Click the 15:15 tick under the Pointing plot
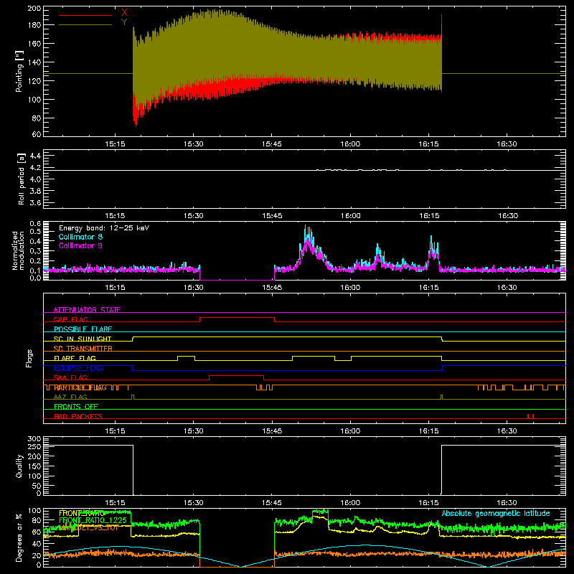 (115, 144)
